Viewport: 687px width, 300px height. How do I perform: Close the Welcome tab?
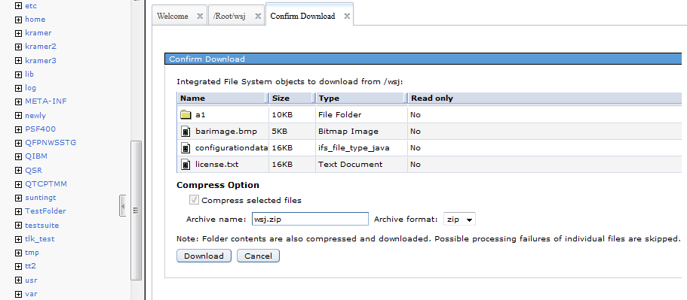pos(200,16)
